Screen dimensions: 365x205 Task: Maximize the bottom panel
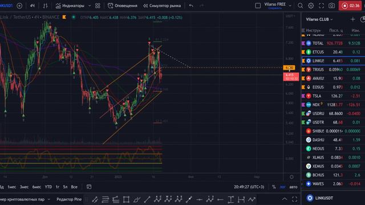pyautogui.click(x=294, y=199)
